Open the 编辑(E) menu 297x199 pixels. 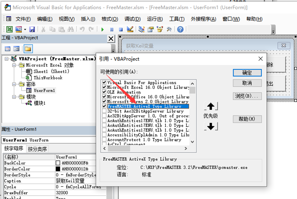click(x=45, y=19)
